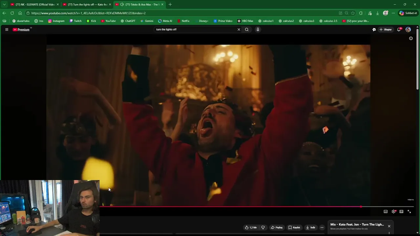
Task: Mute tab via speaker icon
Action: point(122,5)
